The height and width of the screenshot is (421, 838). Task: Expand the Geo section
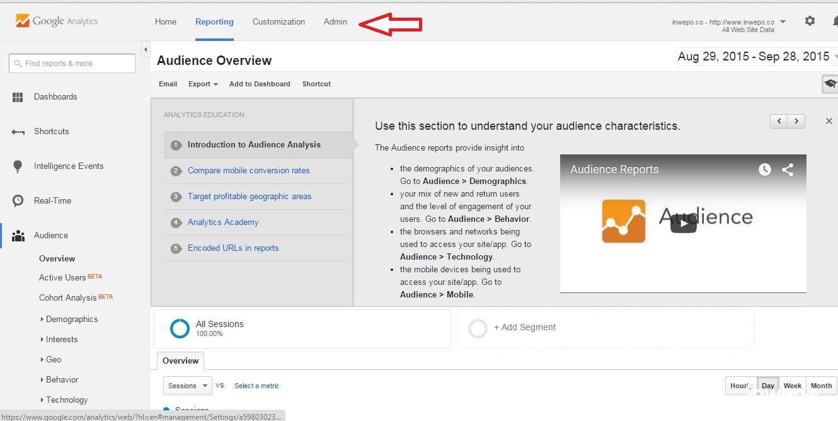51,360
